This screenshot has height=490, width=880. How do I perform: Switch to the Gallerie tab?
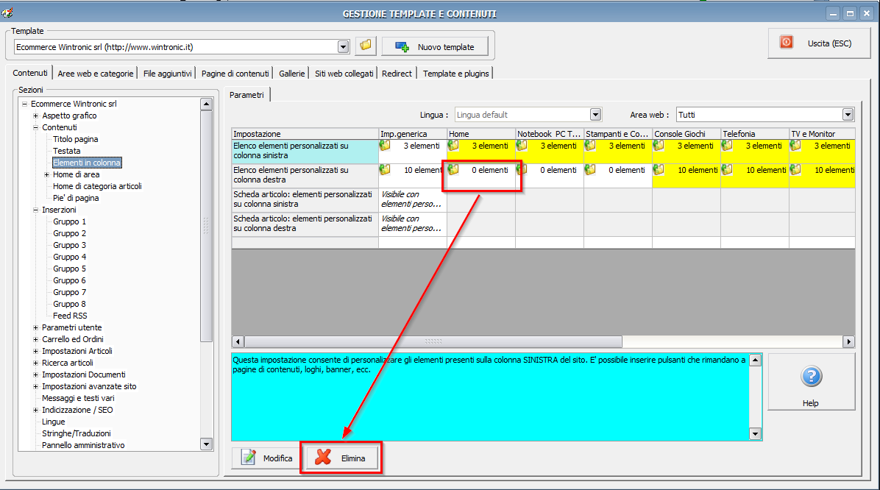point(292,74)
